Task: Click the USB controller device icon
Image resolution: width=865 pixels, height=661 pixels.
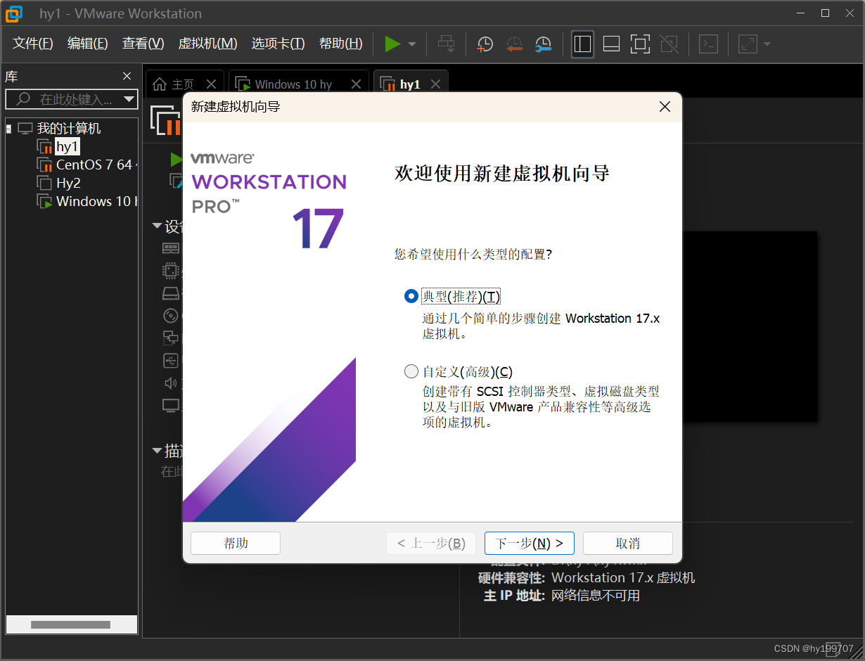Action: [x=171, y=361]
